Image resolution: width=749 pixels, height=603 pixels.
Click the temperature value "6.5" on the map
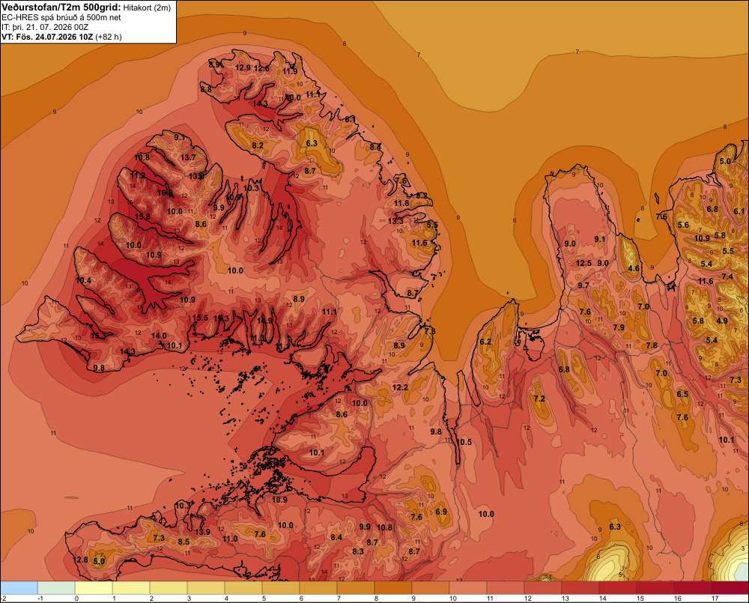[682, 394]
